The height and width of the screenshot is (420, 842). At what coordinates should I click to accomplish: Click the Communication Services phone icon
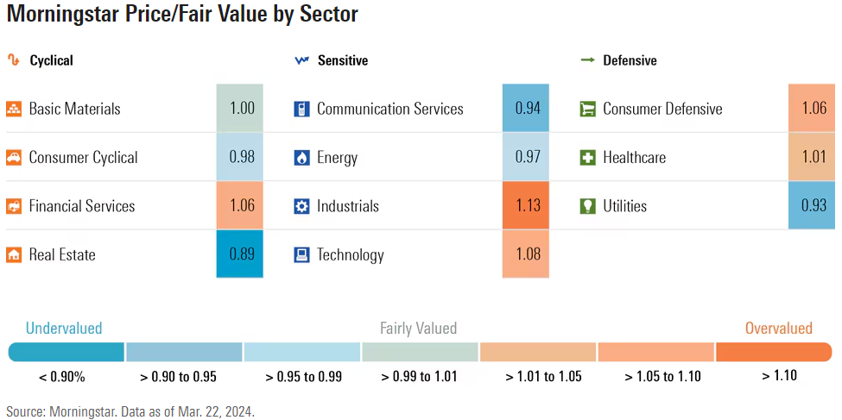(301, 110)
